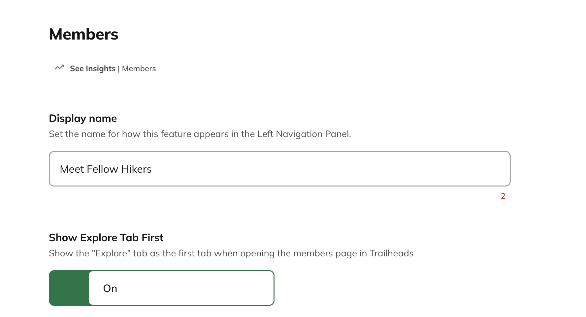Click the Members text beside See Insights
Image resolution: width=586 pixels, height=317 pixels.
coord(139,69)
